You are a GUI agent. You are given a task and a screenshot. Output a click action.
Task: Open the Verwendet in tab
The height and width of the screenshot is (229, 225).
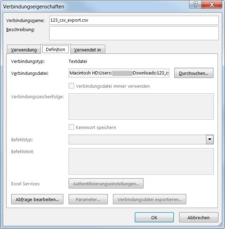click(x=87, y=50)
